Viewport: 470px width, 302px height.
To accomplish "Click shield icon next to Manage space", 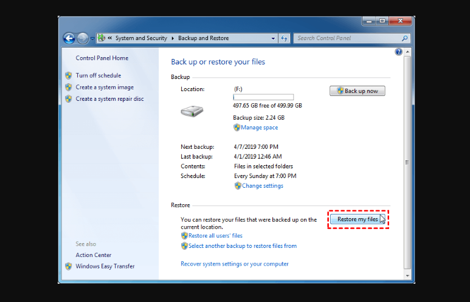I will click(237, 128).
